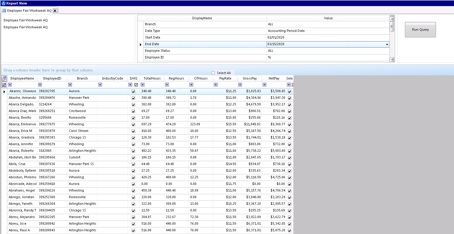This screenshot has width=454, height=234.
Task: Sort by the TotalHours column header
Action: point(152,78)
